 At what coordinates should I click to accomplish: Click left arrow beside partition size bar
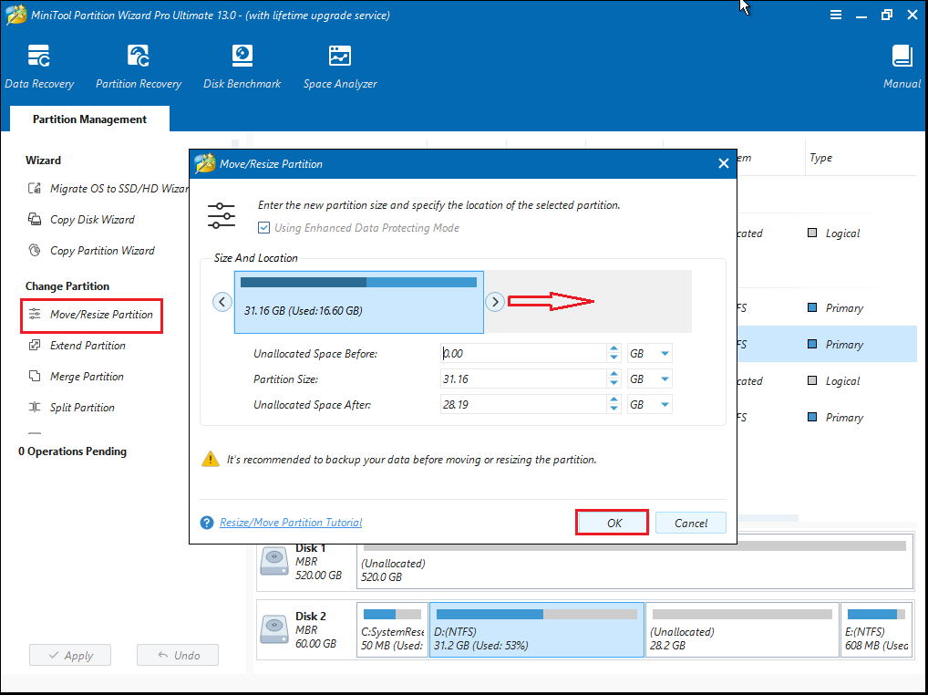tap(222, 302)
